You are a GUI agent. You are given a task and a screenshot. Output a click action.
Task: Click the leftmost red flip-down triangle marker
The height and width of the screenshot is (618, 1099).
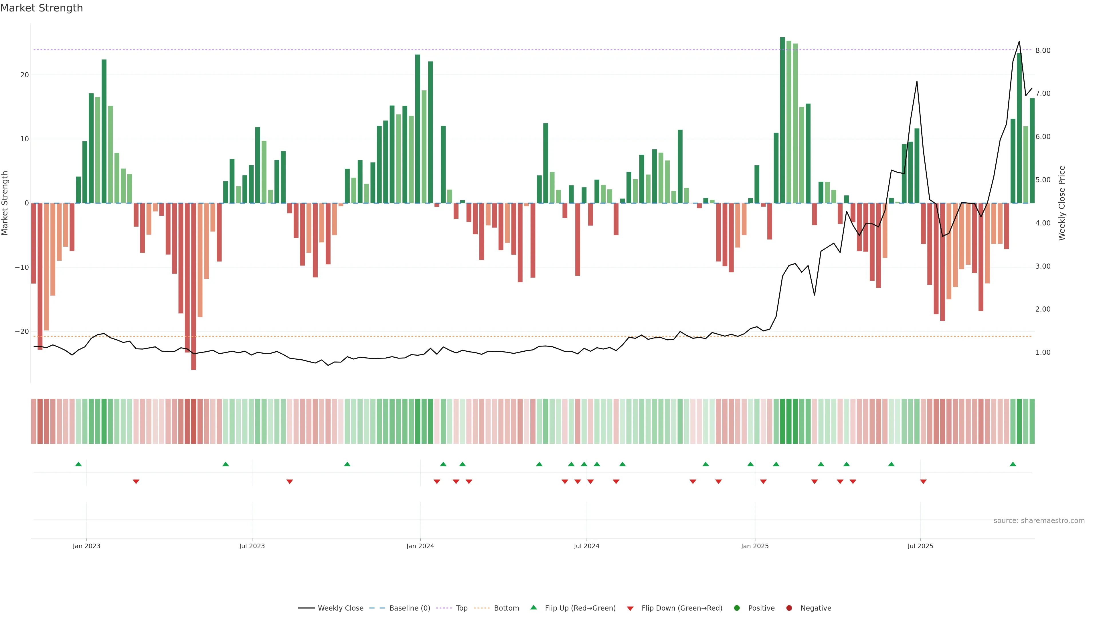click(136, 482)
